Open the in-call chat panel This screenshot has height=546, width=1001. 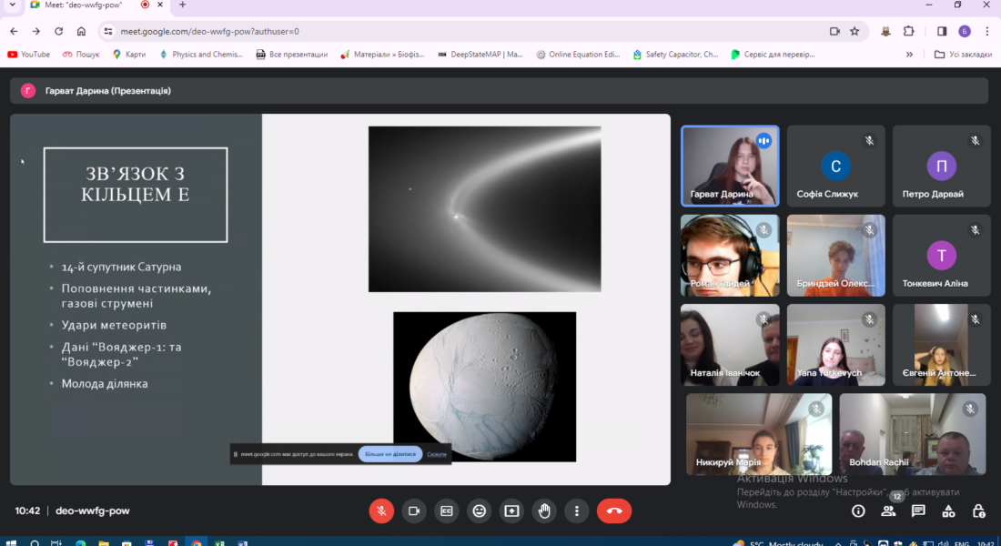click(x=918, y=511)
